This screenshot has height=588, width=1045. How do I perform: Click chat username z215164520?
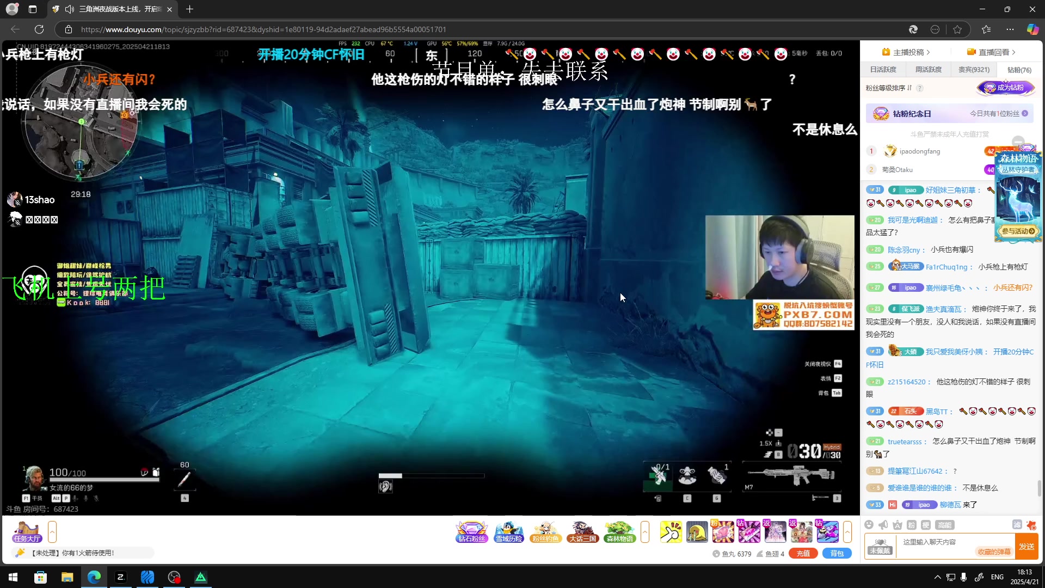click(906, 382)
